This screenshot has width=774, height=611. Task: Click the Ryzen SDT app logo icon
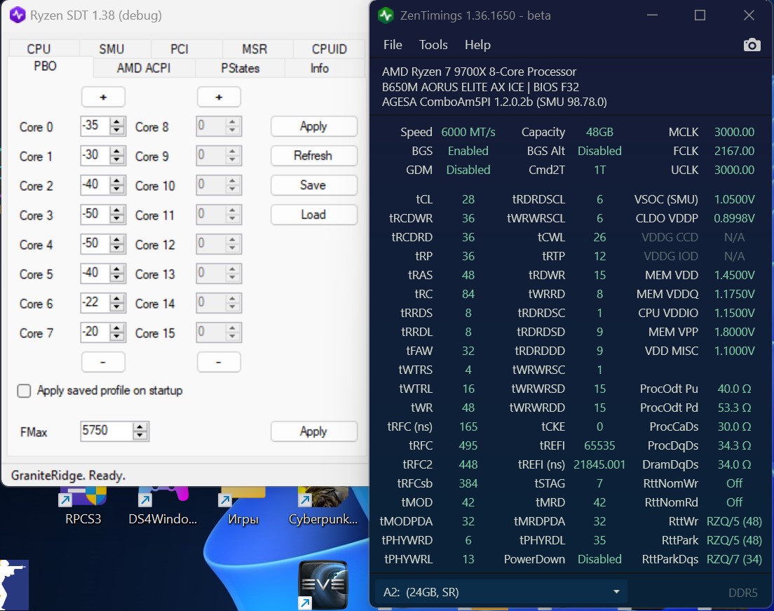[18, 15]
